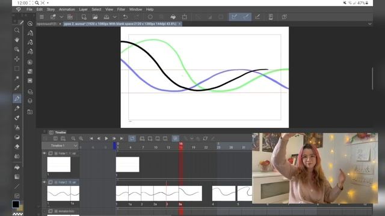Select the Gradient tool
This screenshot has height=216, width=385.
(x=17, y=177)
